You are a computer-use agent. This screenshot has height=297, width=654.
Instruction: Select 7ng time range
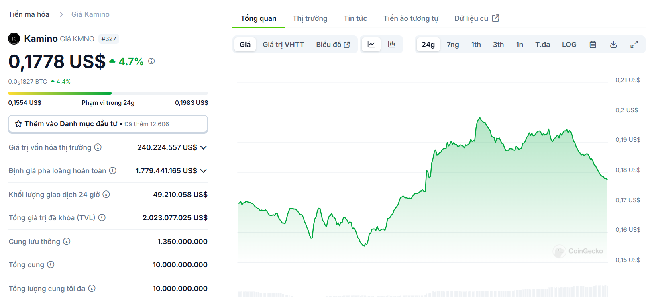point(453,45)
